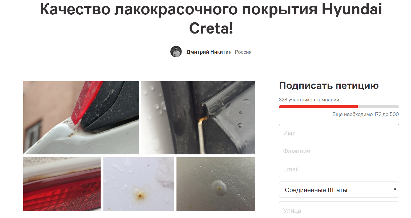
Task: Open the Соединенные Штаты country dropdown
Action: (339, 190)
